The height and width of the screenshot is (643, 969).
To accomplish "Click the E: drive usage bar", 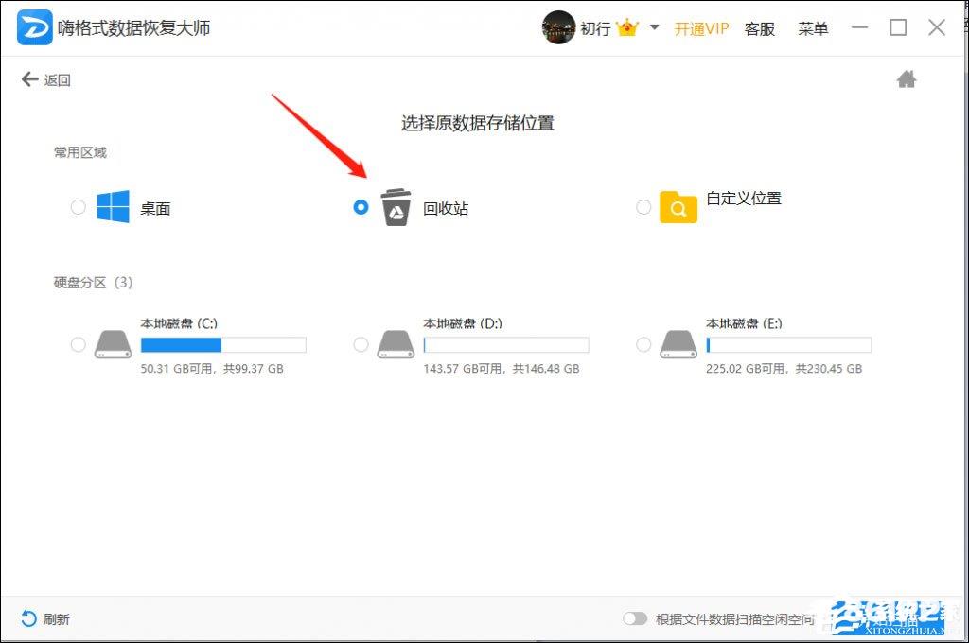I will click(x=788, y=344).
